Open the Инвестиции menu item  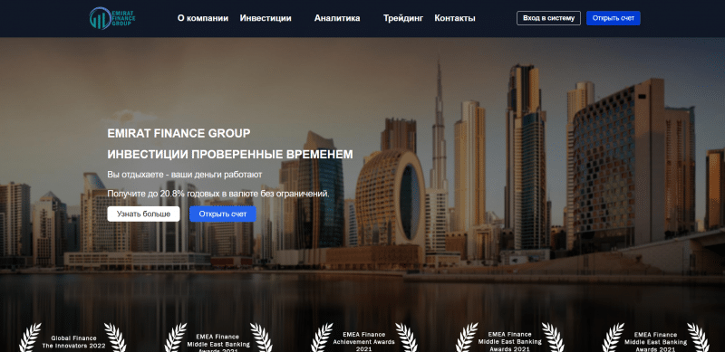pyautogui.click(x=266, y=18)
